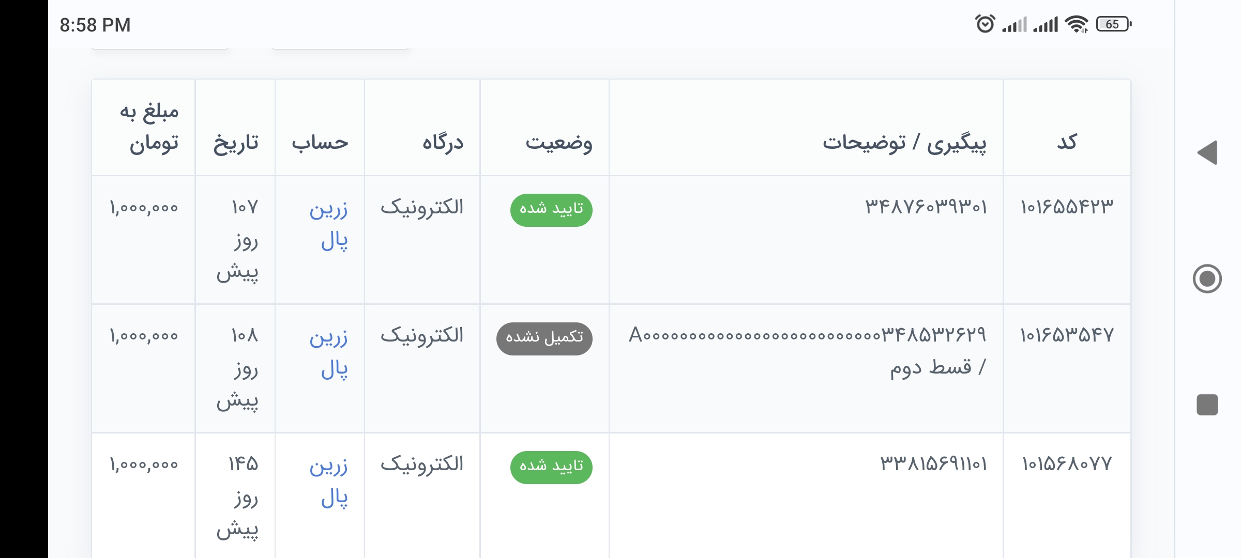Tap the second cellular signal bars icon
This screenshot has width=1241, height=558.
tap(1046, 24)
